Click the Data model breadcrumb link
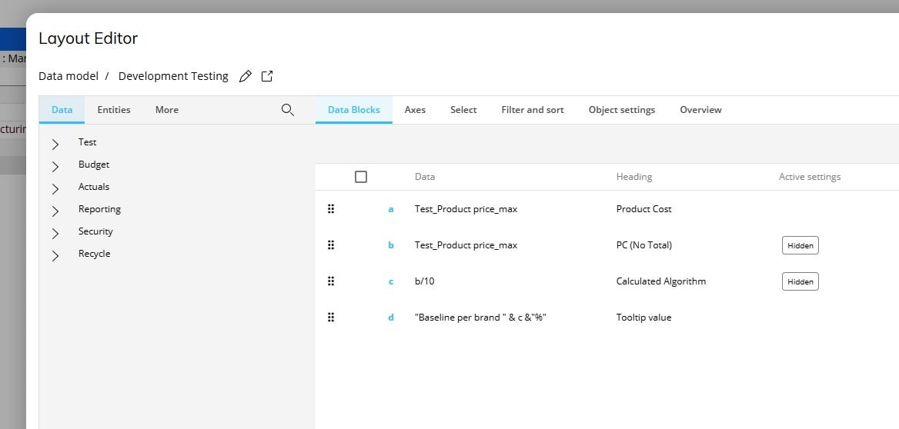The width and height of the screenshot is (899, 429). click(69, 76)
